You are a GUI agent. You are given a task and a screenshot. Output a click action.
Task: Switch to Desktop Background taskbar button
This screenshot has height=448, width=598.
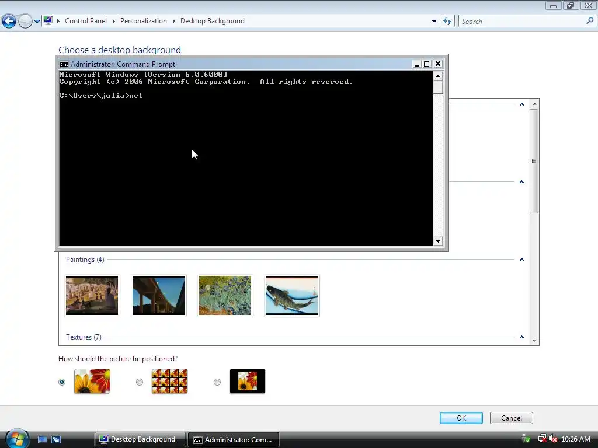(x=140, y=439)
